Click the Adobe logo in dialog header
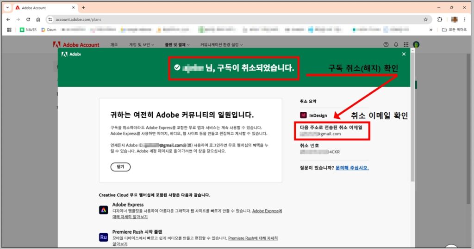This screenshot has height=249, width=474. 71,55
